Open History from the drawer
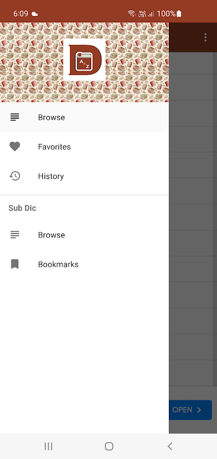The width and height of the screenshot is (217, 459). [84, 176]
